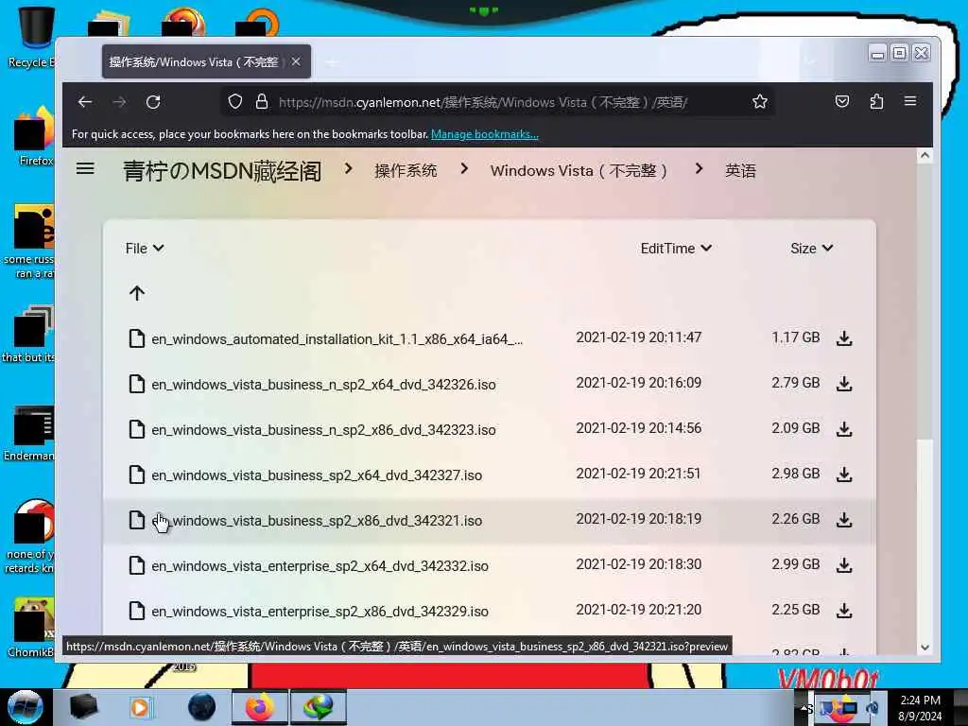The width and height of the screenshot is (968, 726).
Task: Open en_windows_vista_business_n_sp2_x64_dvd_342326.iso file
Action: pos(323,385)
